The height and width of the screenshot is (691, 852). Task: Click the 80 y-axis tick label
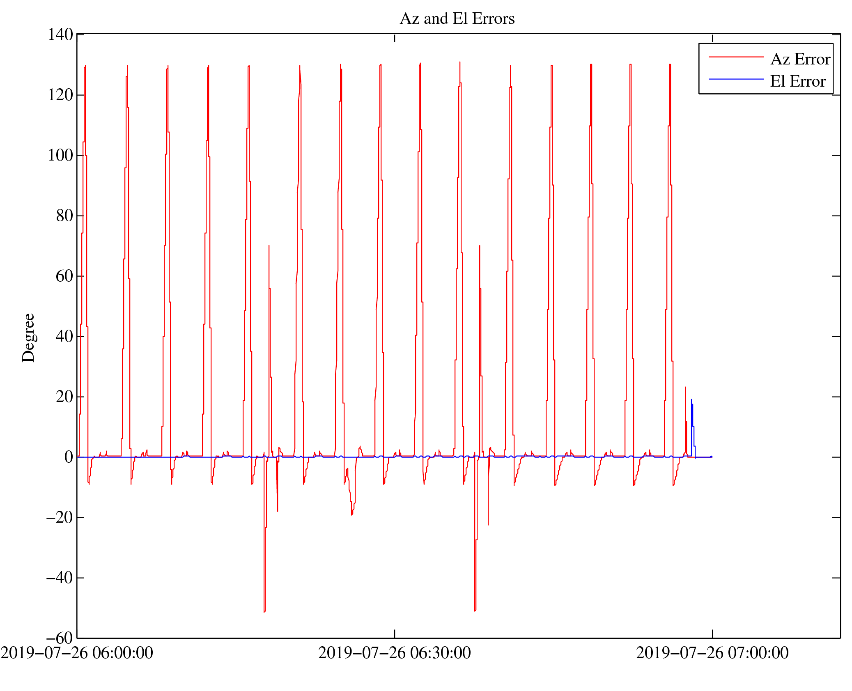[x=64, y=216]
